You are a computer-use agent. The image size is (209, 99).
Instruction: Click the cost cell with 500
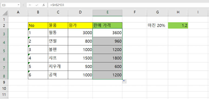pos(80,66)
